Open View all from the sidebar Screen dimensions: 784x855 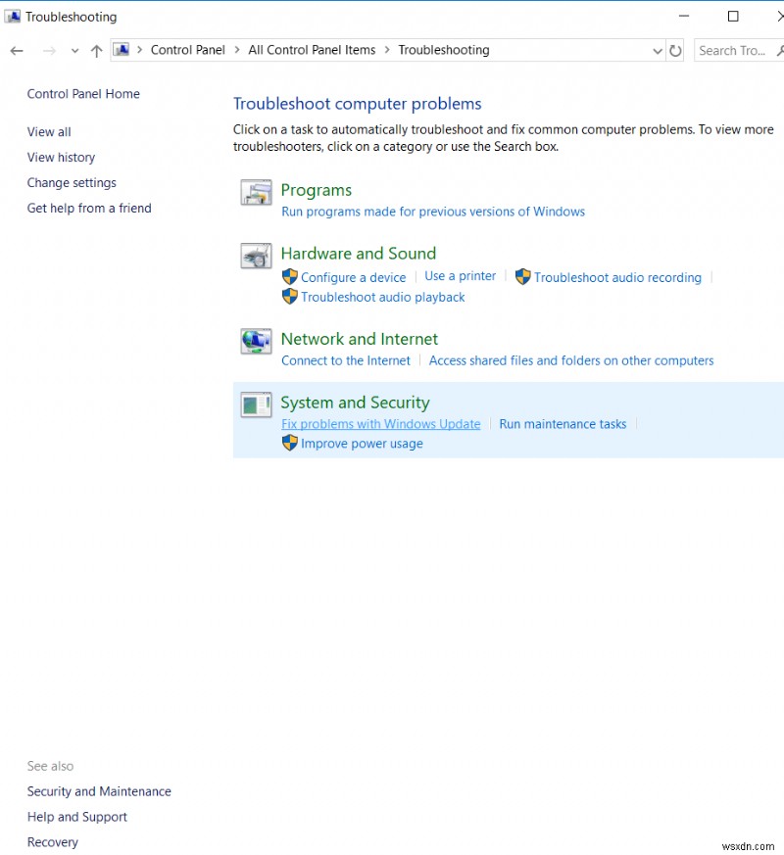click(x=48, y=131)
